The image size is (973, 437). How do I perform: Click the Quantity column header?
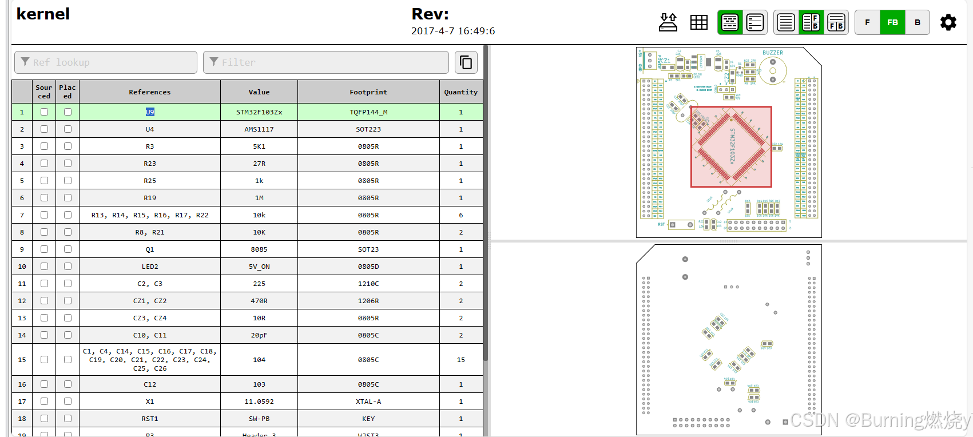460,92
